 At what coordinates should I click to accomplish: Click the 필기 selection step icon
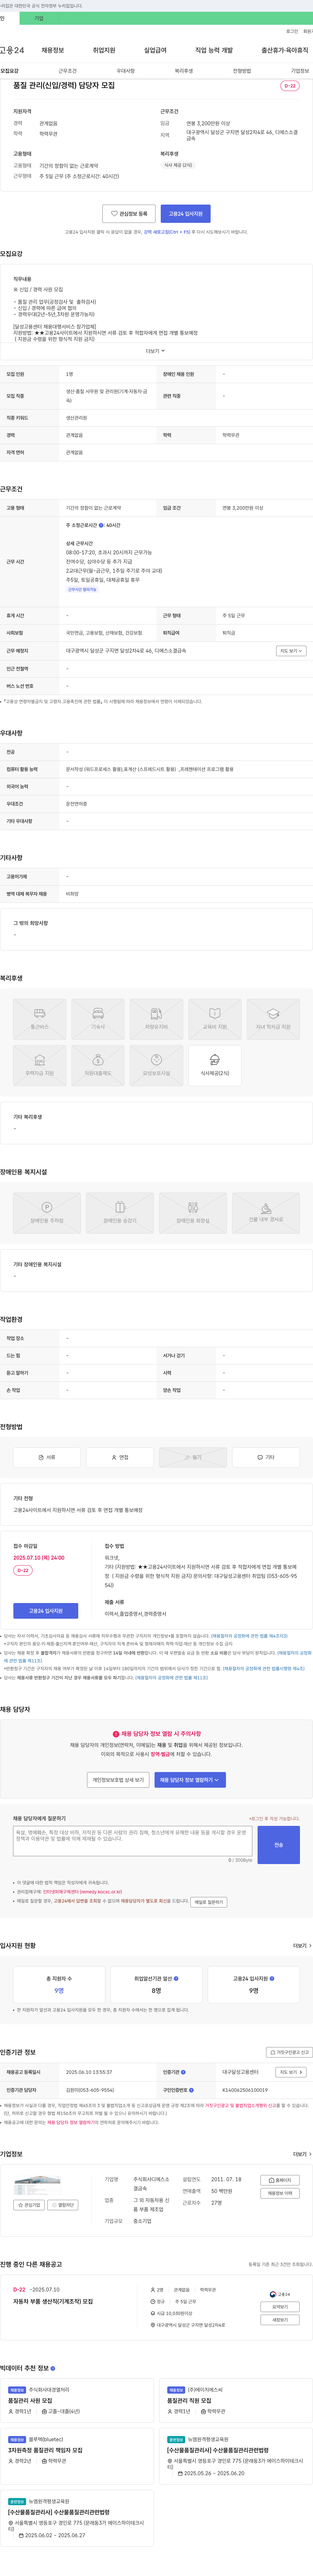pyautogui.click(x=193, y=1457)
